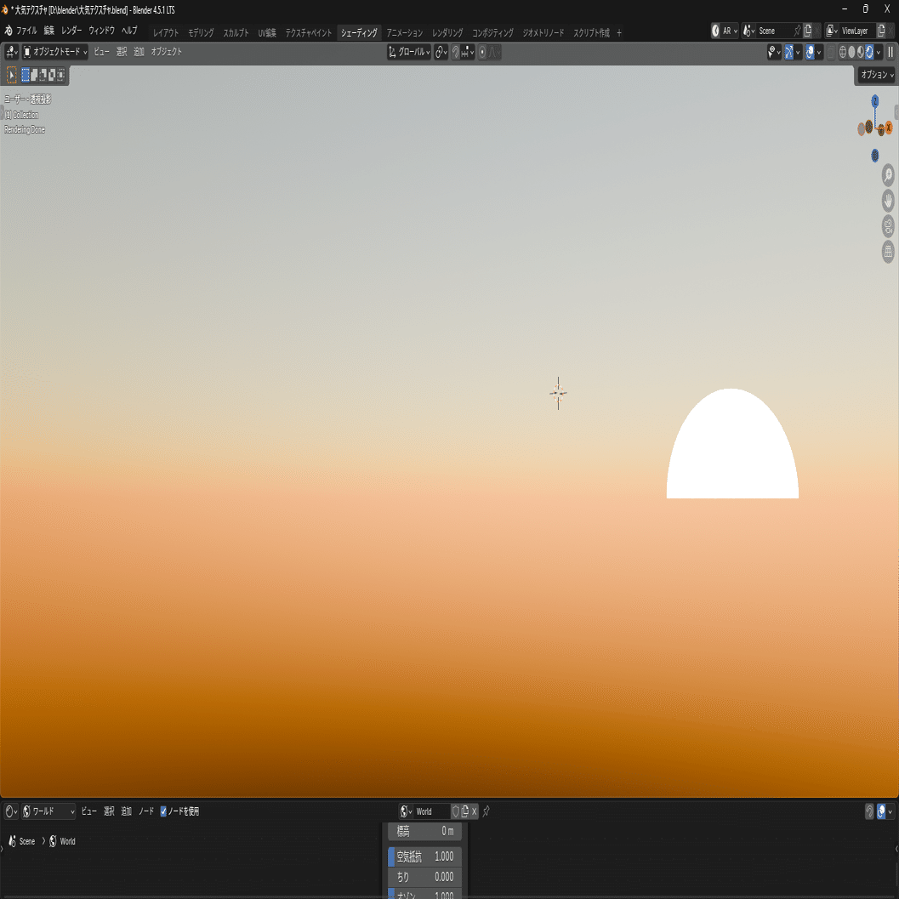Switch to wireframe viewport shading
899x899 pixels.
843,52
